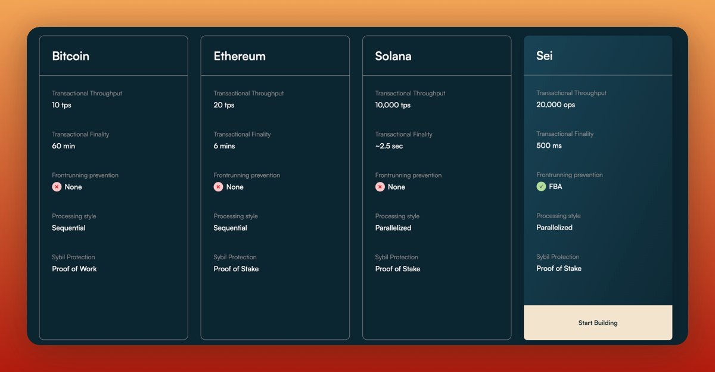Click the red X icon in Bitcoin card
Screen dimensions: 715x372
[x=57, y=187]
